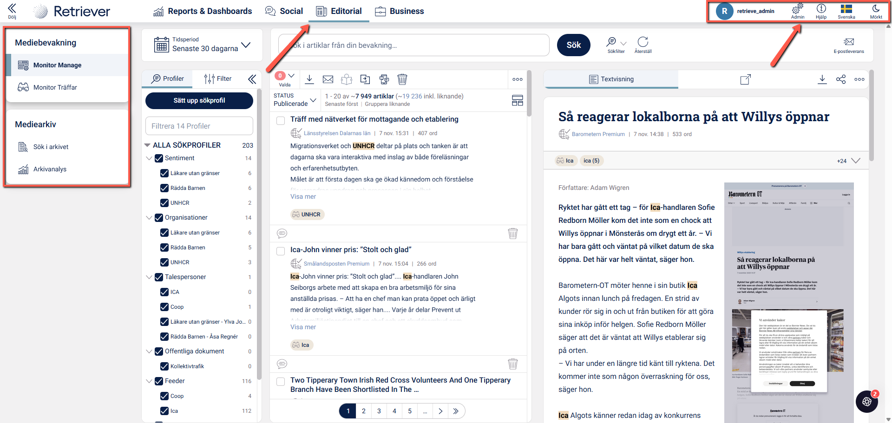Open the Valda selection dropdown arrow
The width and height of the screenshot is (892, 423).
coord(291,76)
